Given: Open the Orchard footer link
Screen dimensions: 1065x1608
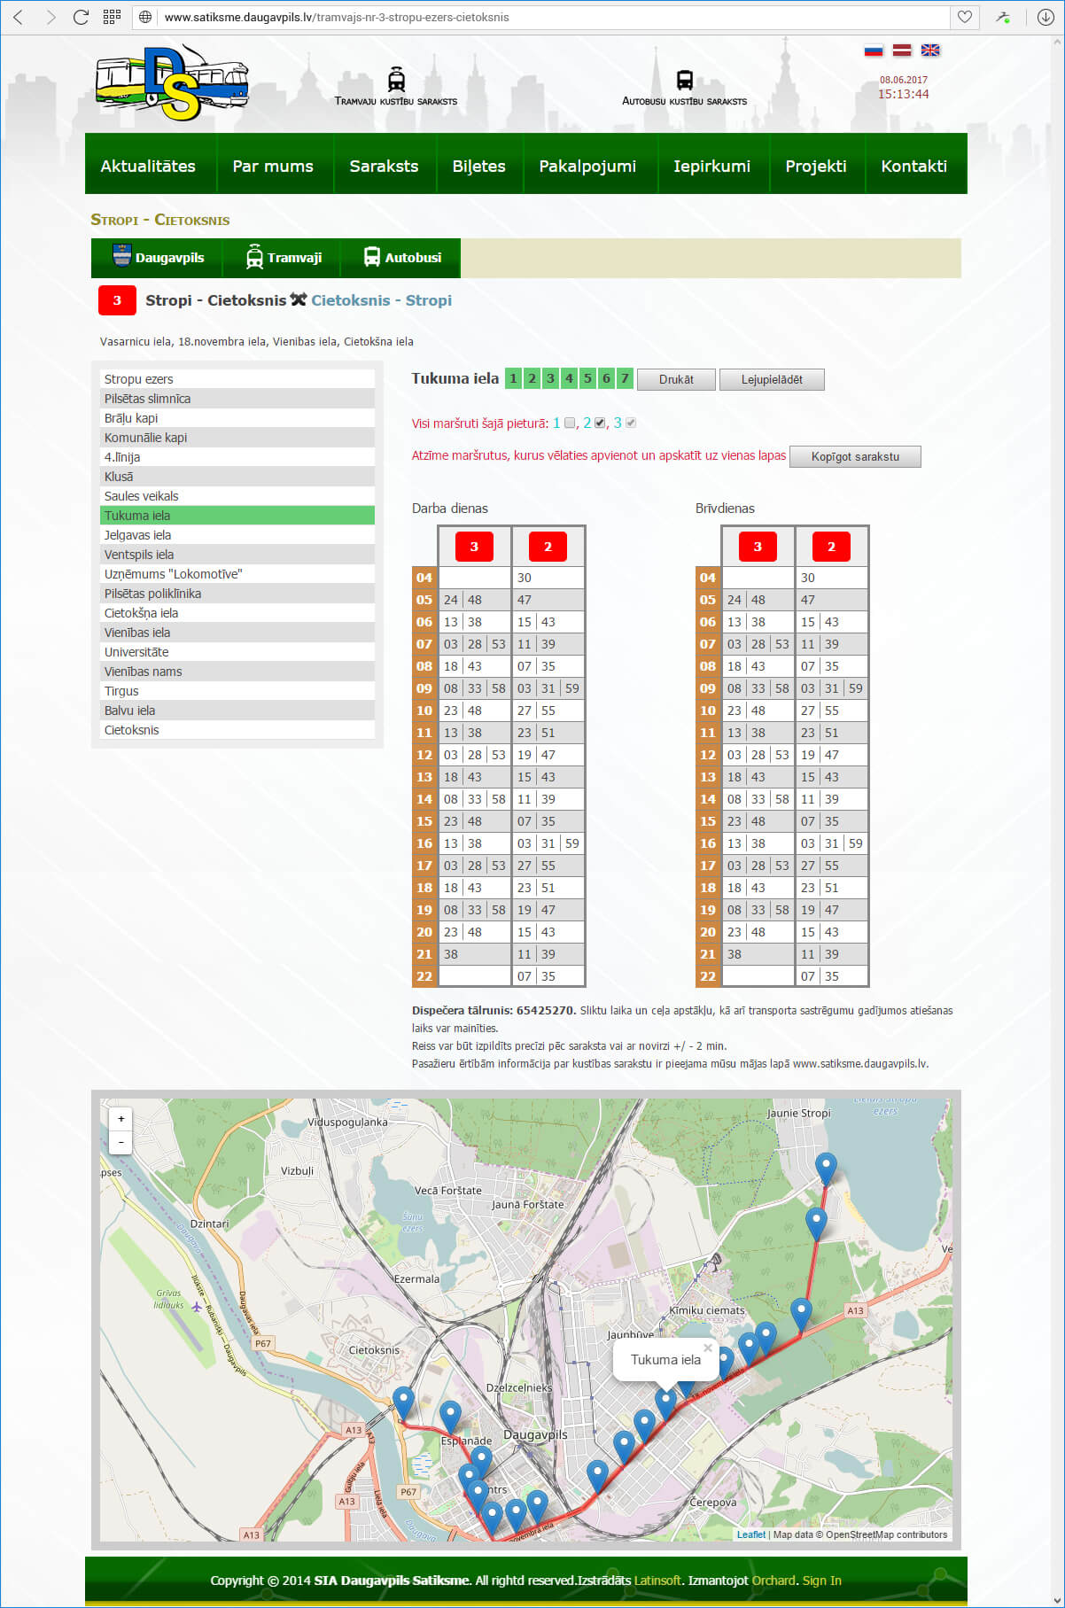Looking at the screenshot, I should coord(773,1581).
